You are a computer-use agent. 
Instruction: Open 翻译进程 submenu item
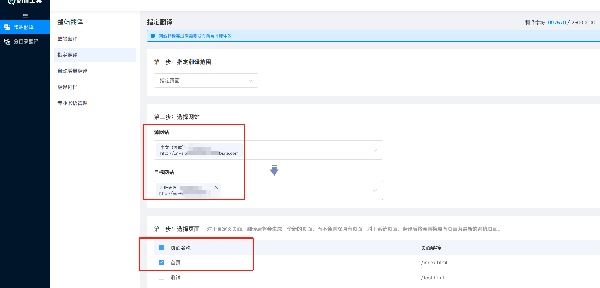coord(67,87)
